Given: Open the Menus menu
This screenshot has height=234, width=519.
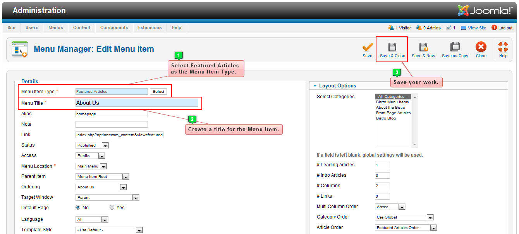Looking at the screenshot, I should (x=56, y=28).
